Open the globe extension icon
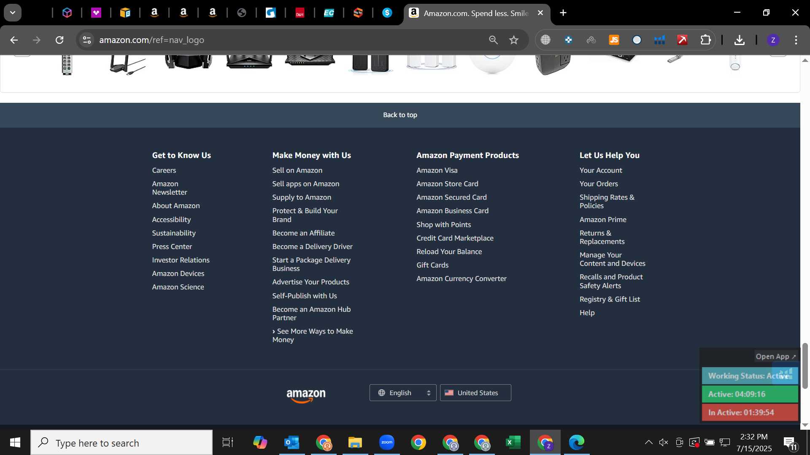 (545, 40)
